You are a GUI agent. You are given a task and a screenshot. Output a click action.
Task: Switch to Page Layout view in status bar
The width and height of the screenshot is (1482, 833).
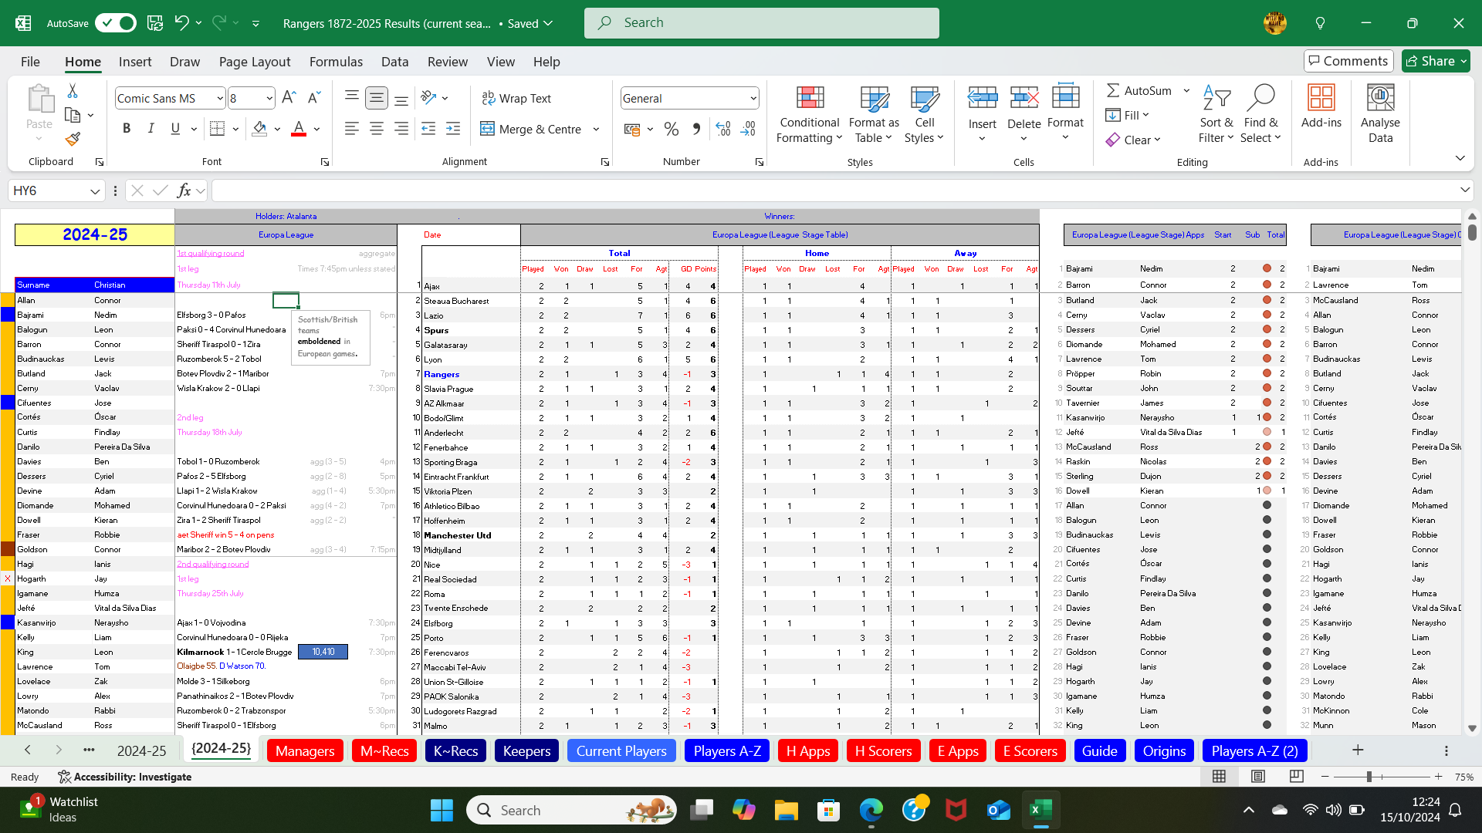click(1258, 777)
